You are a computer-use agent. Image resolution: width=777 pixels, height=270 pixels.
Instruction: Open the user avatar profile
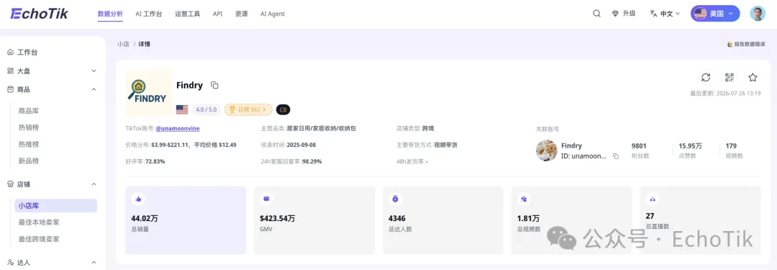757,14
